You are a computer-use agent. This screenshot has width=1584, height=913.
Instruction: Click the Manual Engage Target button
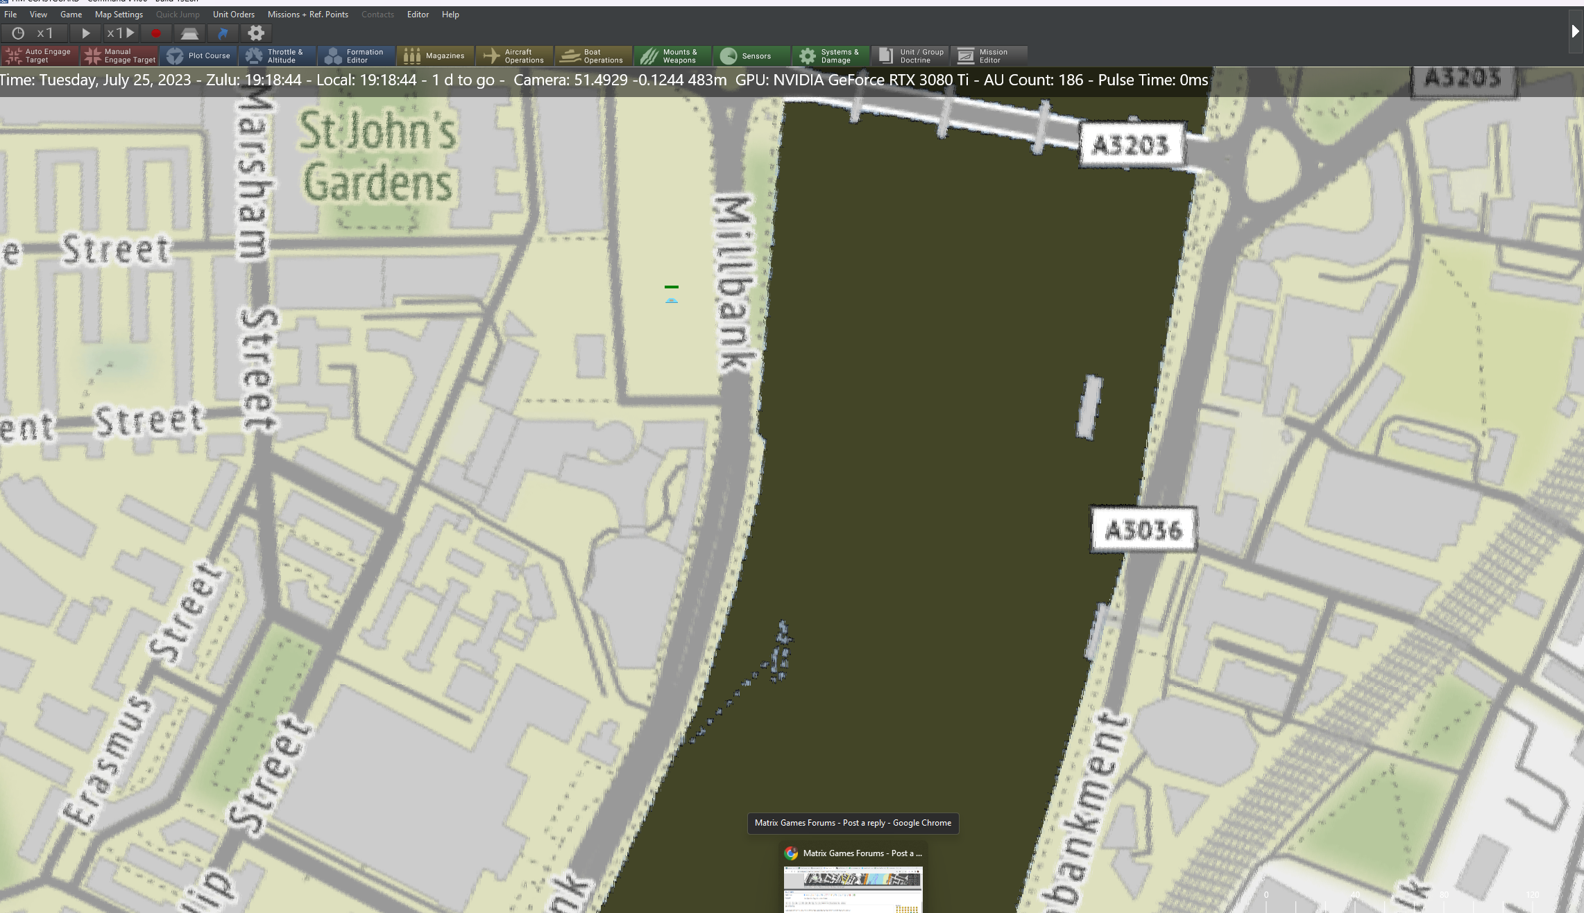pos(119,56)
